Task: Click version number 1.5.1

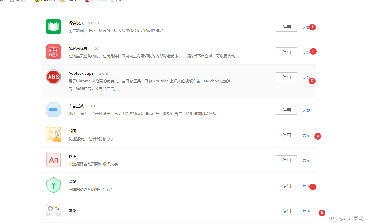Action: pyautogui.click(x=96, y=48)
